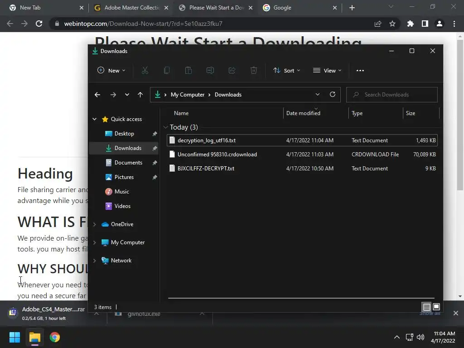The height and width of the screenshot is (348, 464).
Task: Show hidden system tray icons
Action: pyautogui.click(x=397, y=337)
